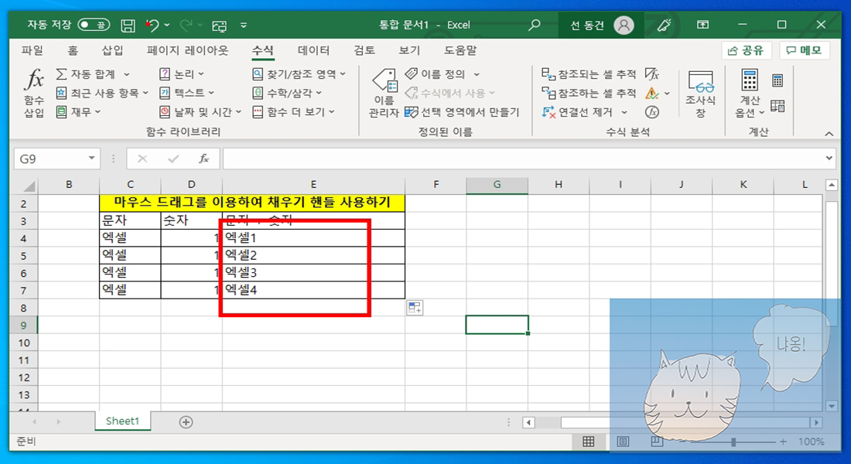Click the Undo icon
Screen dimensions: 851x464
pyautogui.click(x=152, y=25)
